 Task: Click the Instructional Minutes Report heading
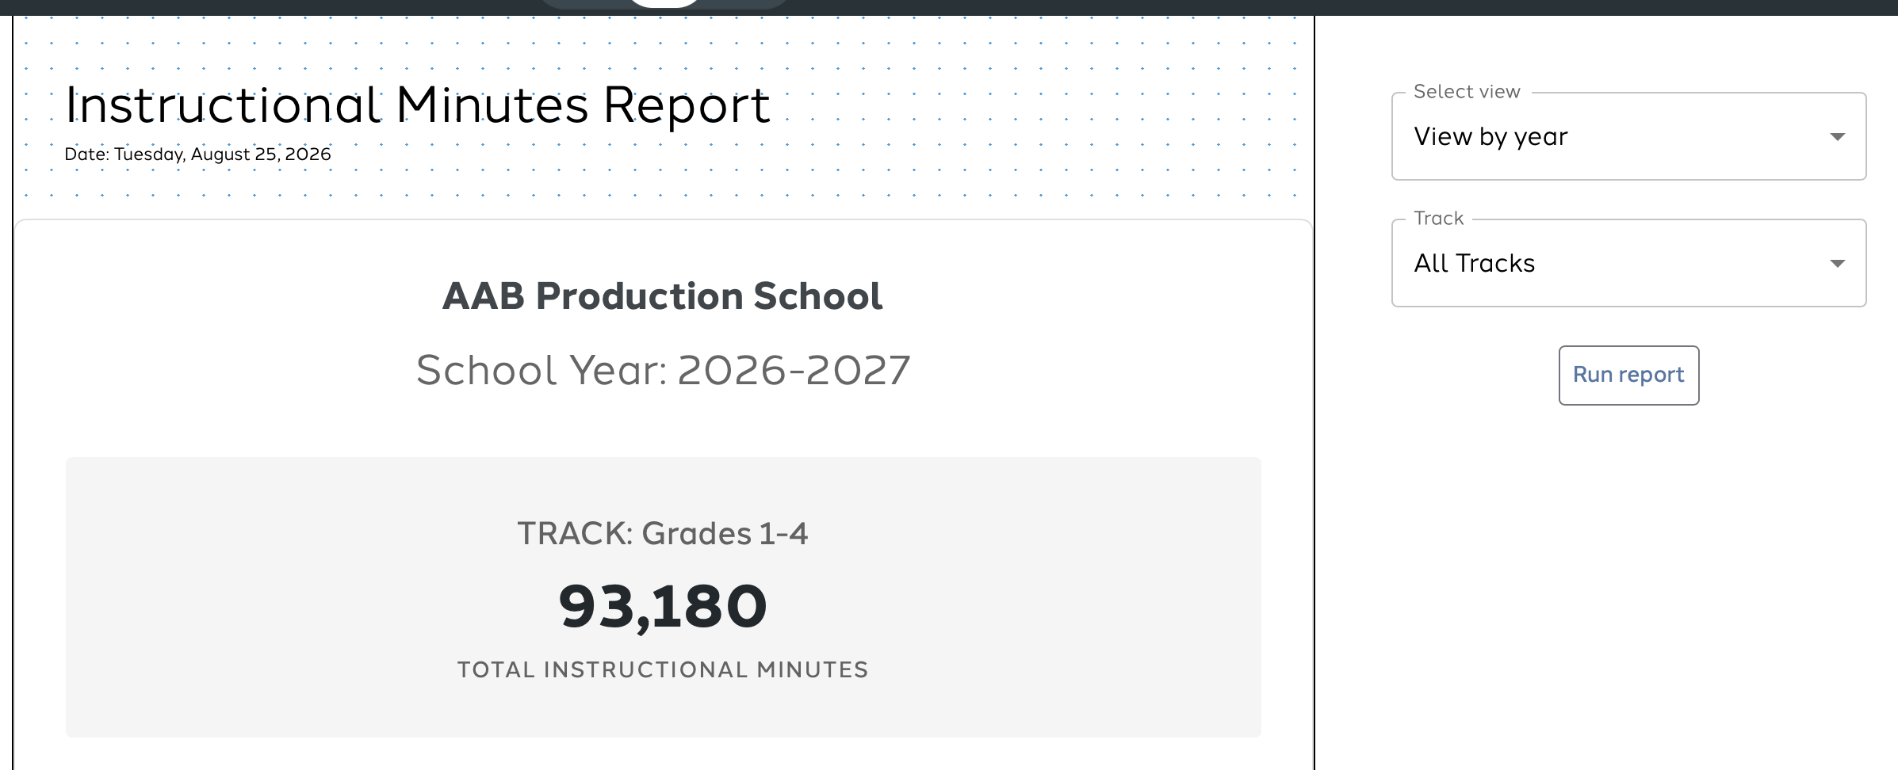418,105
